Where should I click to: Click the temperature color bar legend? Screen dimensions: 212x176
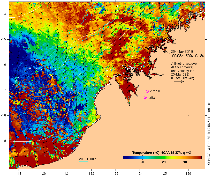(x=162, y=157)
